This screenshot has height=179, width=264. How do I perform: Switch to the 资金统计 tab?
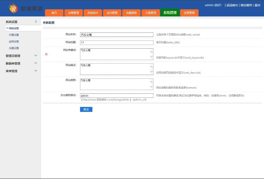click(x=93, y=13)
